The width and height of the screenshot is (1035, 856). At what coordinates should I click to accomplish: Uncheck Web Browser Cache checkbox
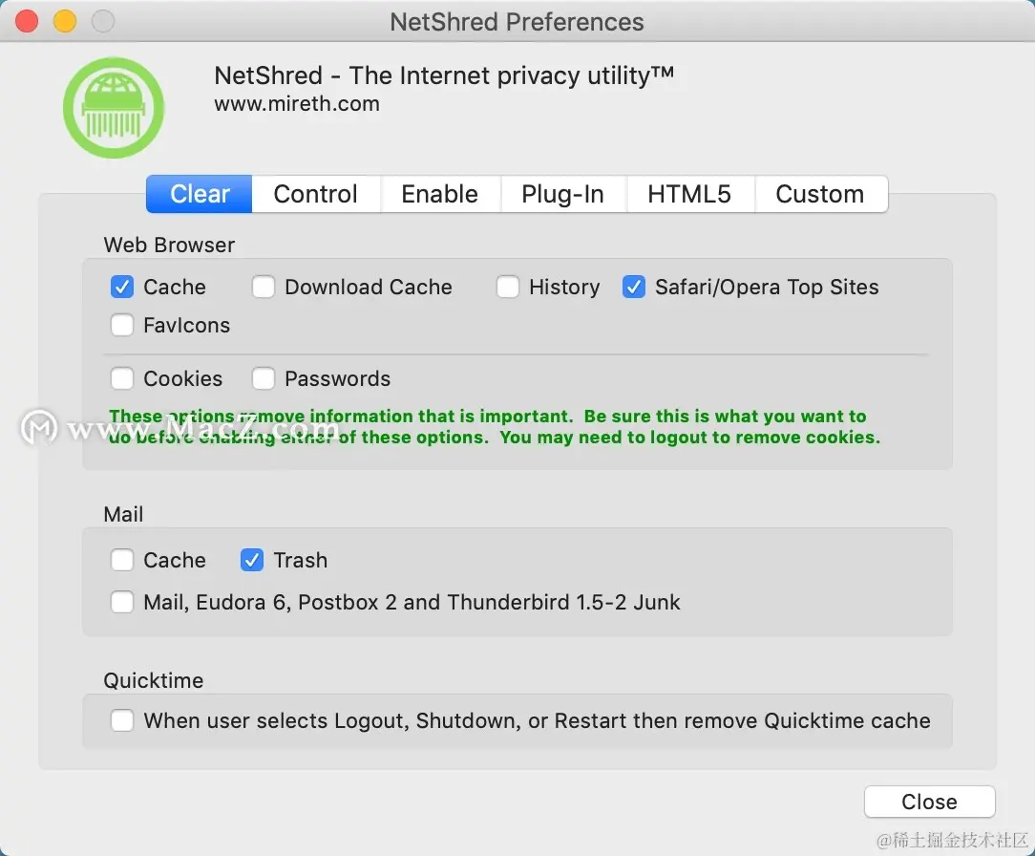(122, 287)
